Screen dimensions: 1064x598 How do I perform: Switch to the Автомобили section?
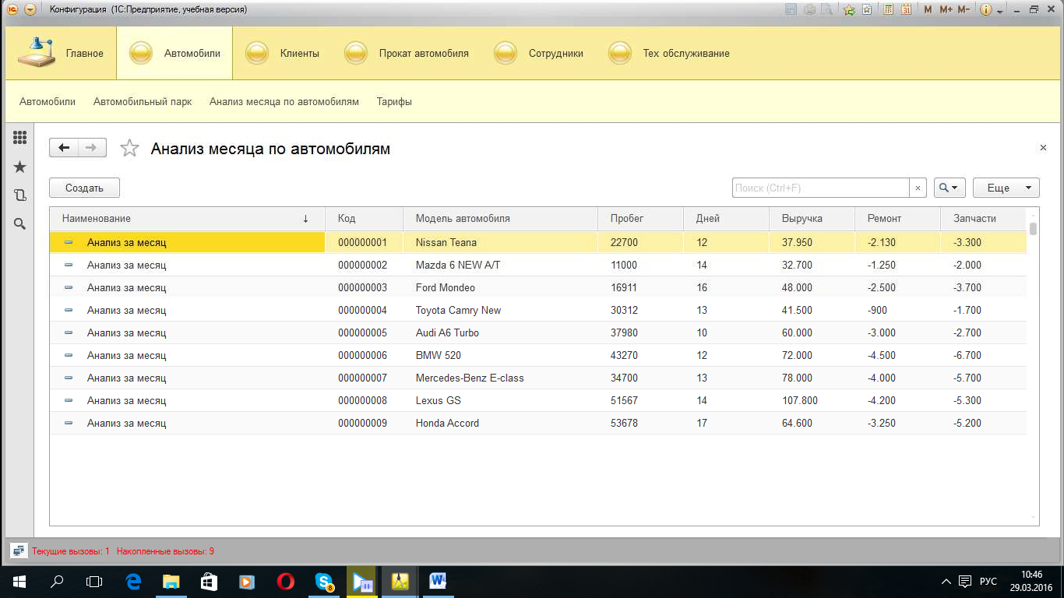coord(174,53)
